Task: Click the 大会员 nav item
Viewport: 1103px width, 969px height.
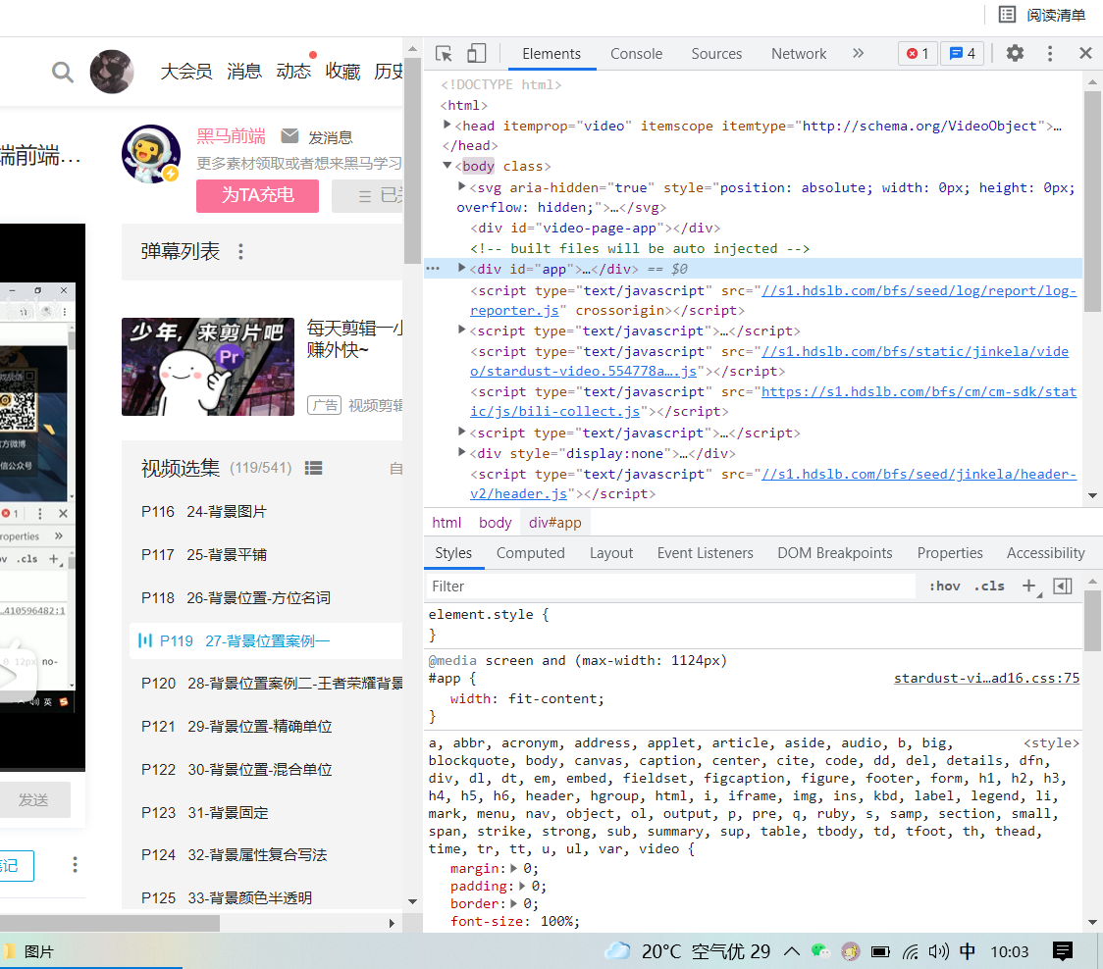Action: click(x=185, y=72)
